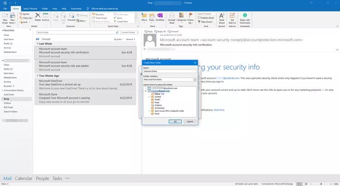Click Cancel in Create New Folder dialog
The width and height of the screenshot is (340, 186).
(x=190, y=122)
